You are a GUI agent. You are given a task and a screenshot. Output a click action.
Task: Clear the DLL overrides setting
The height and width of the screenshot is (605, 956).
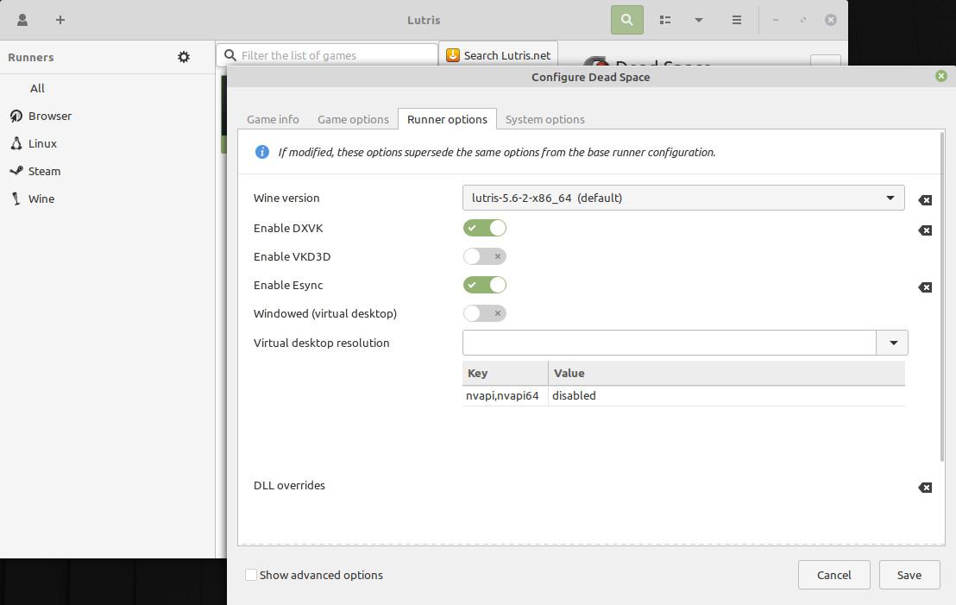(x=925, y=488)
